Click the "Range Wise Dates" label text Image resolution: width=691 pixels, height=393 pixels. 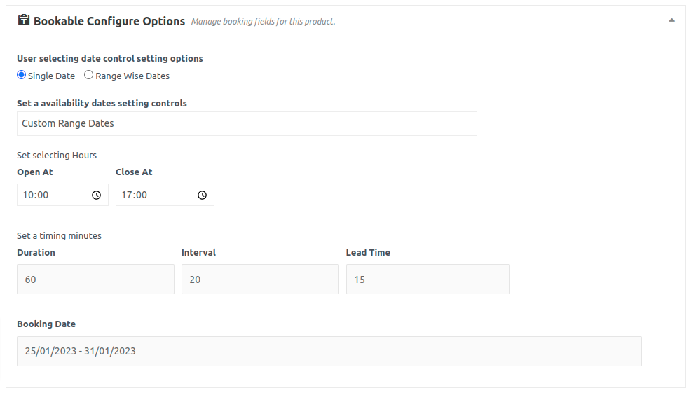point(132,76)
